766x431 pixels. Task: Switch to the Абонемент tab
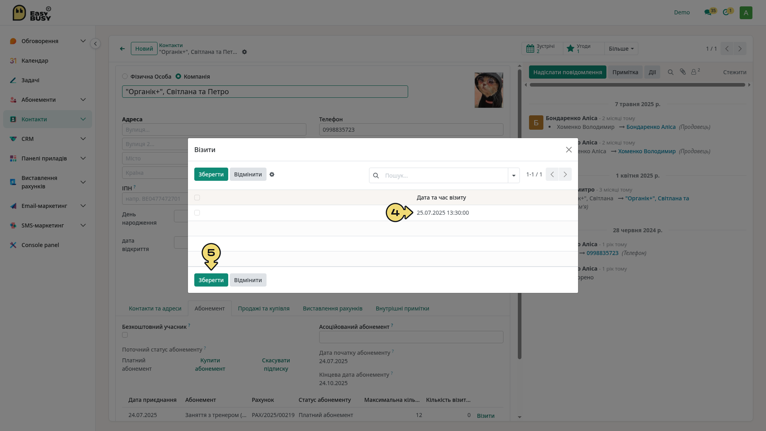[x=210, y=308]
